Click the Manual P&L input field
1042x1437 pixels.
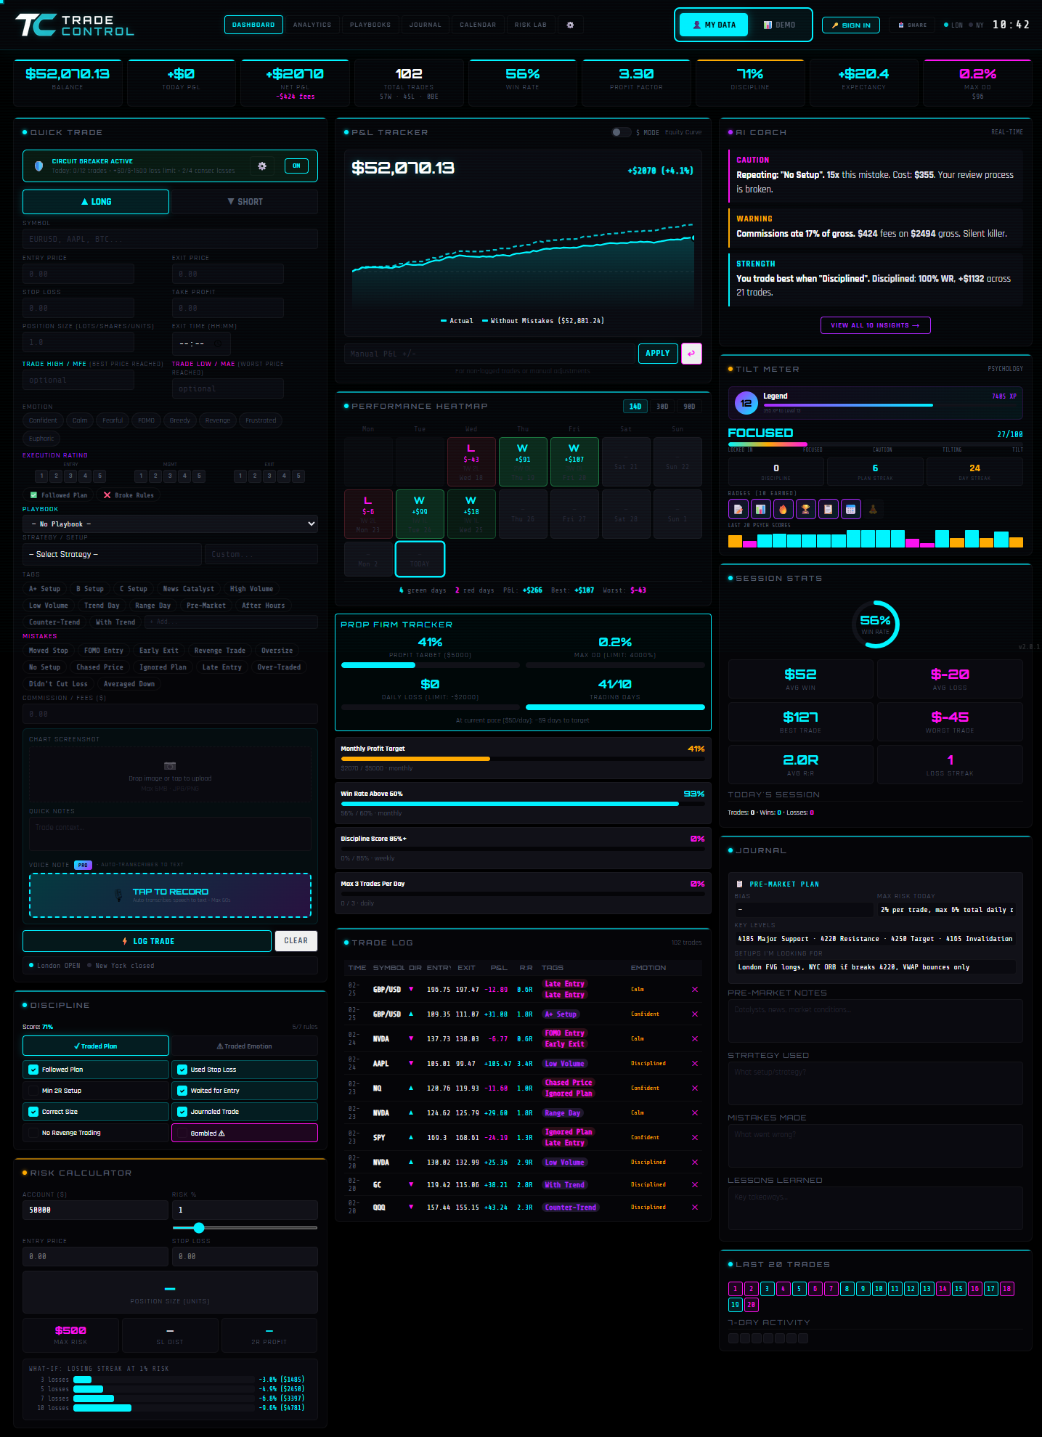coord(489,354)
